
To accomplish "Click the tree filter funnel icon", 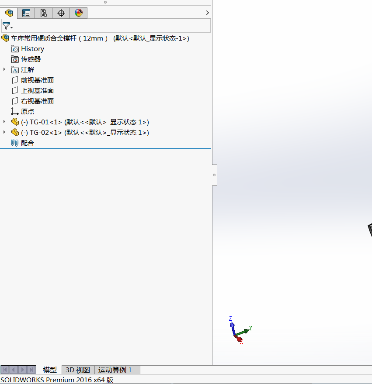I will 7,26.
